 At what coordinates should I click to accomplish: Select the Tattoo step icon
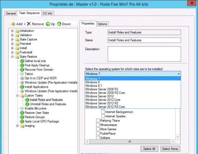coord(22,74)
